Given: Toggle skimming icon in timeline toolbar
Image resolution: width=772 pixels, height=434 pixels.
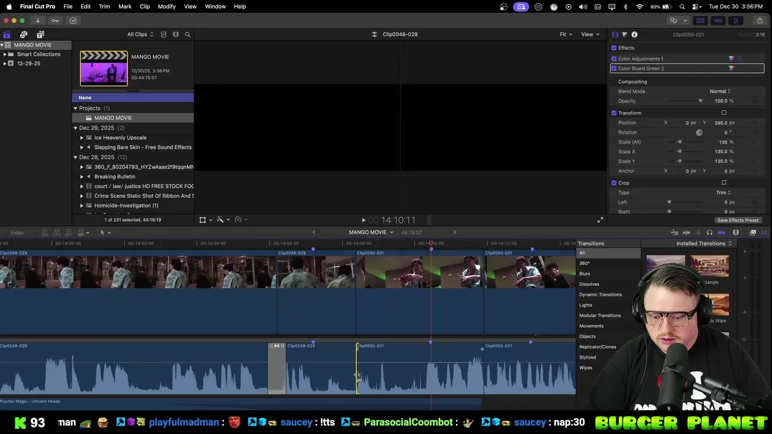Looking at the screenshot, I should pyautogui.click(x=686, y=233).
